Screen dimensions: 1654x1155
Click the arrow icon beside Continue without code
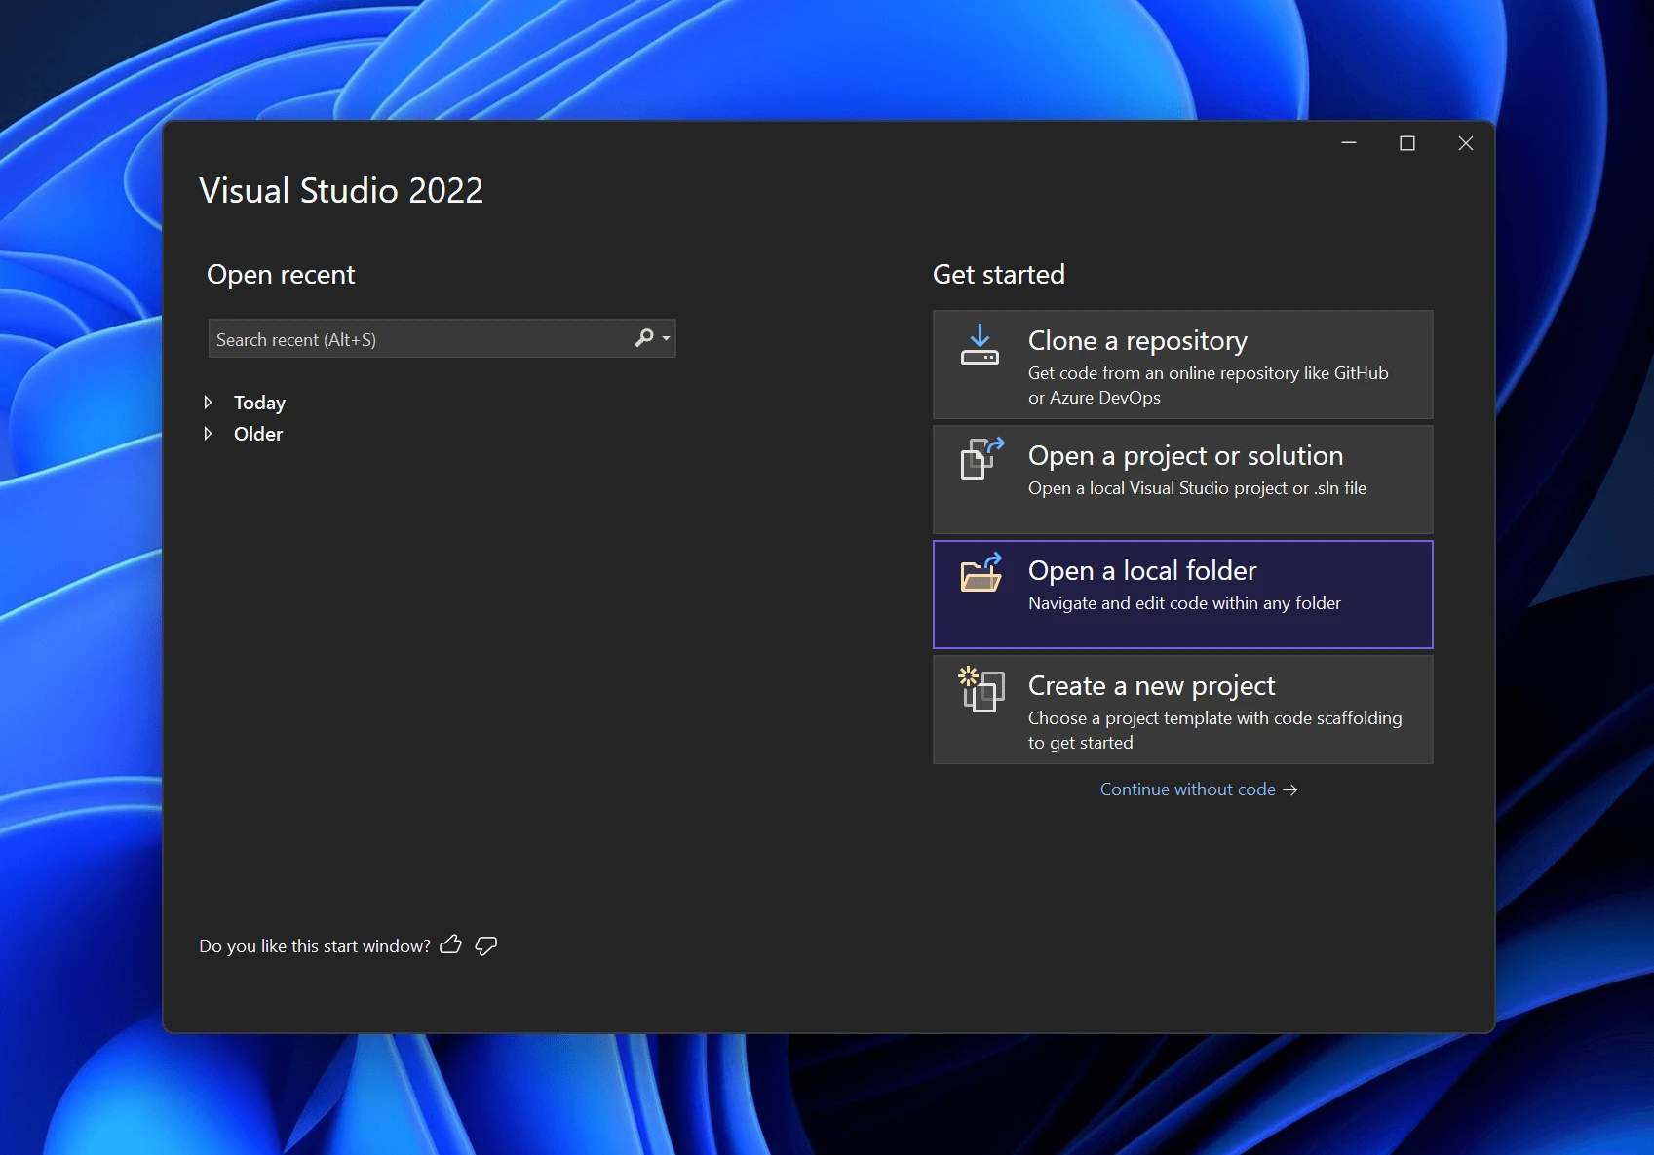coord(1290,789)
